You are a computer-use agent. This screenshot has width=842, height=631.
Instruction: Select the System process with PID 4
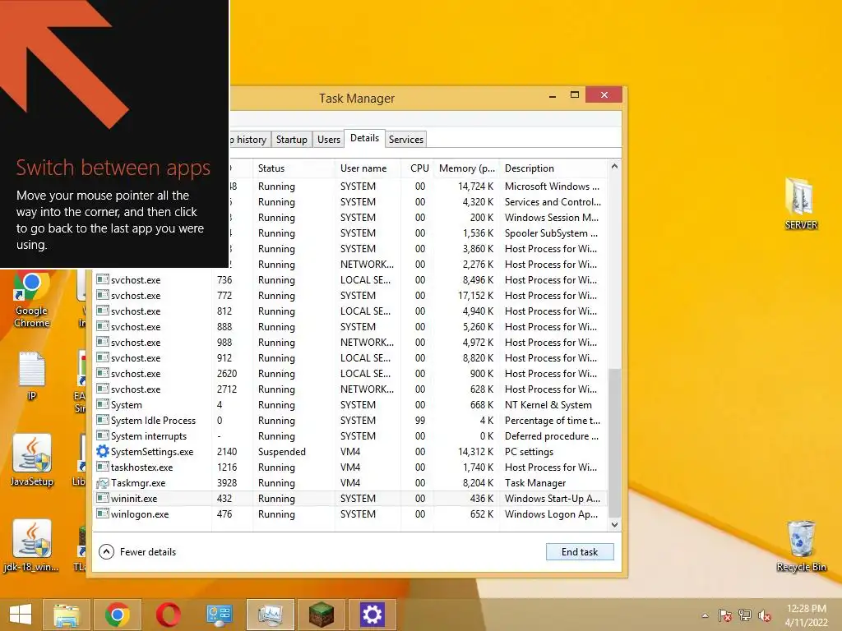350,404
